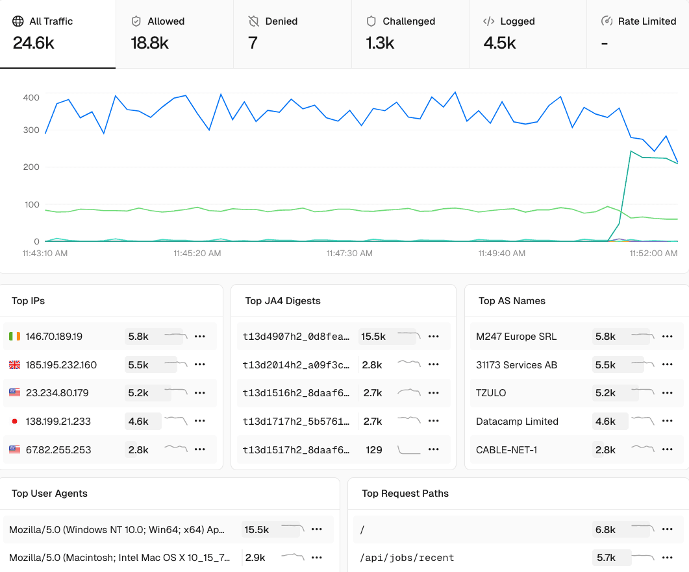Click the shield-check icon on Allowed tab
This screenshot has height=572, width=689.
click(136, 21)
